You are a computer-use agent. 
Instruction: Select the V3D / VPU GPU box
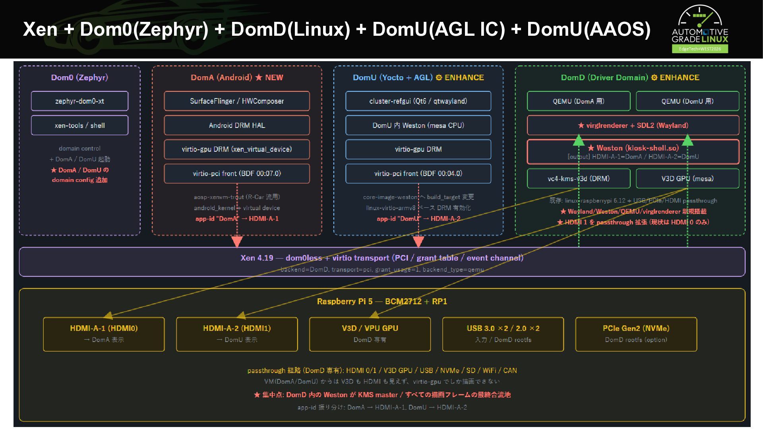(x=370, y=334)
